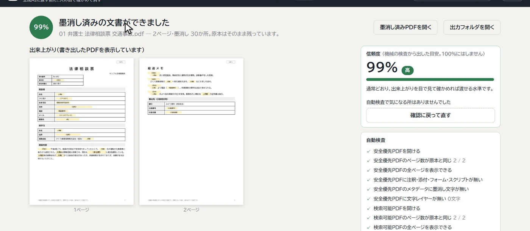
Task: Click the 自動検査 section heading
Action: pos(376,140)
